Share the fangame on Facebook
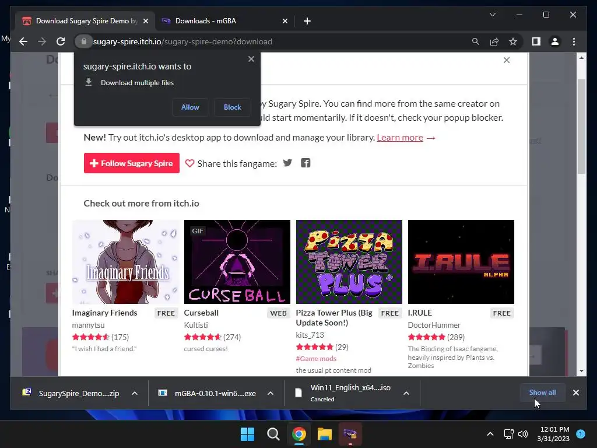This screenshot has height=448, width=597. click(305, 163)
